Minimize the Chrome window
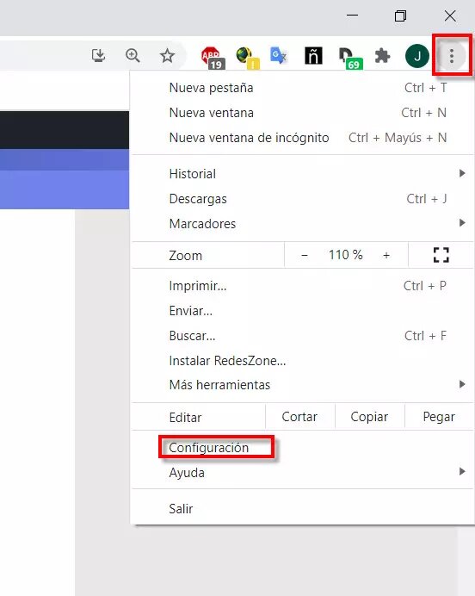This screenshot has height=596, width=475. click(352, 16)
